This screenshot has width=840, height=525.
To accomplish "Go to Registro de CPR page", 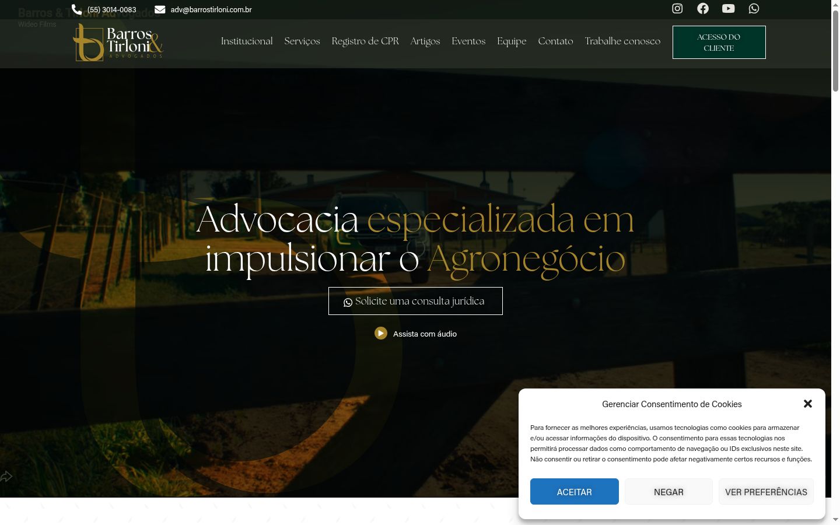I will (x=365, y=41).
